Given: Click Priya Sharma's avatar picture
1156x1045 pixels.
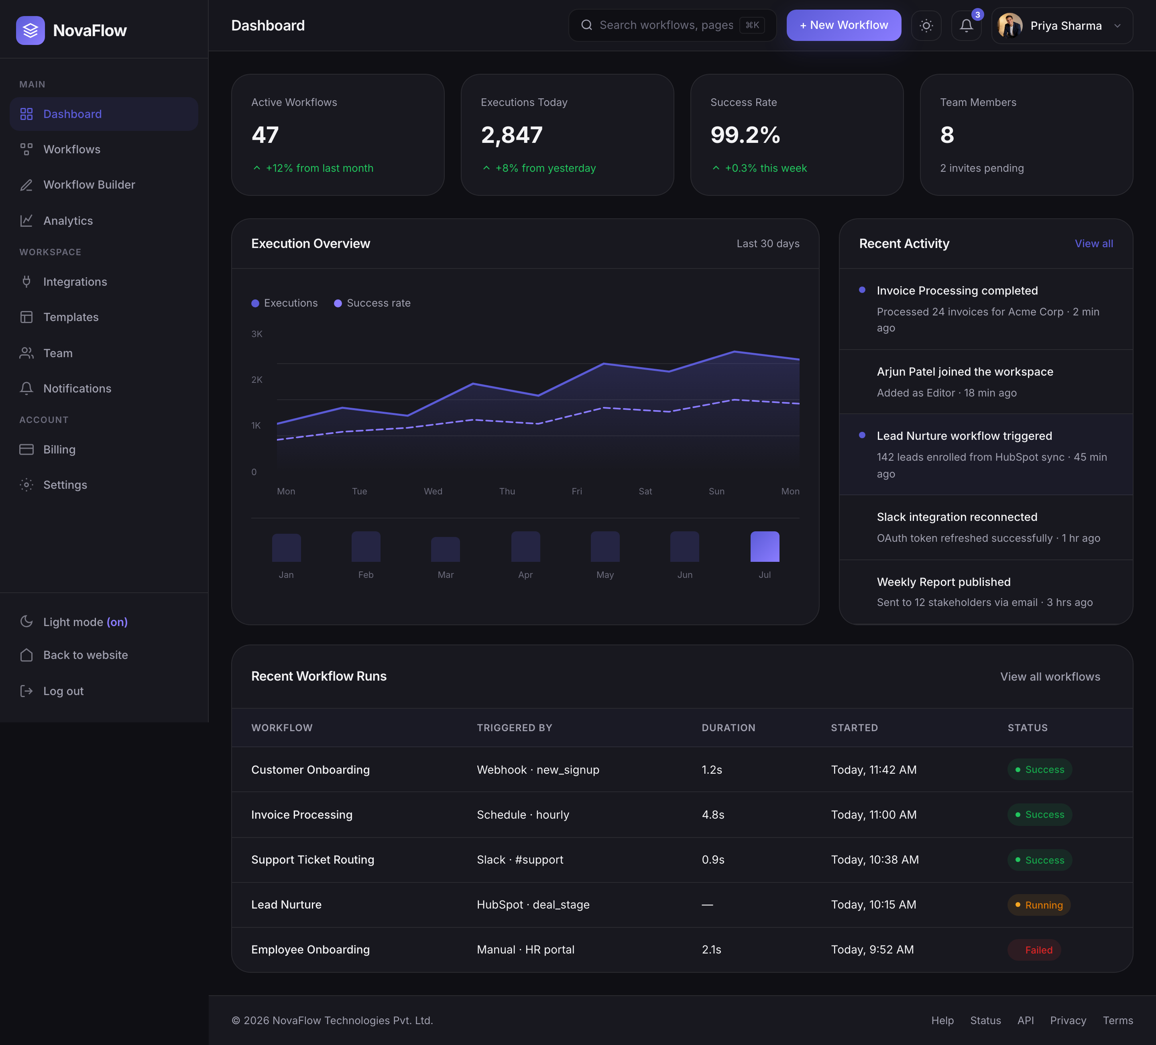Looking at the screenshot, I should tap(1010, 26).
